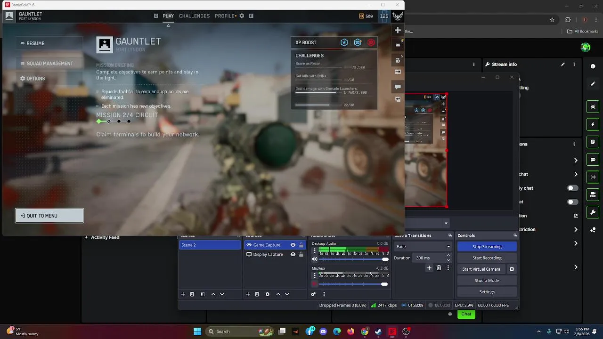This screenshot has width=603, height=339.
Task: Adjust Mic/Aux volume slider
Action: point(353,284)
